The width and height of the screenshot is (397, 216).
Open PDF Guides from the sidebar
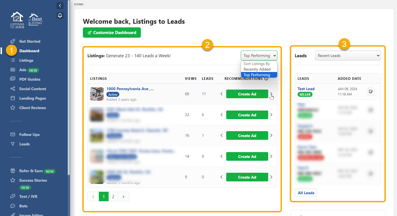coord(30,79)
